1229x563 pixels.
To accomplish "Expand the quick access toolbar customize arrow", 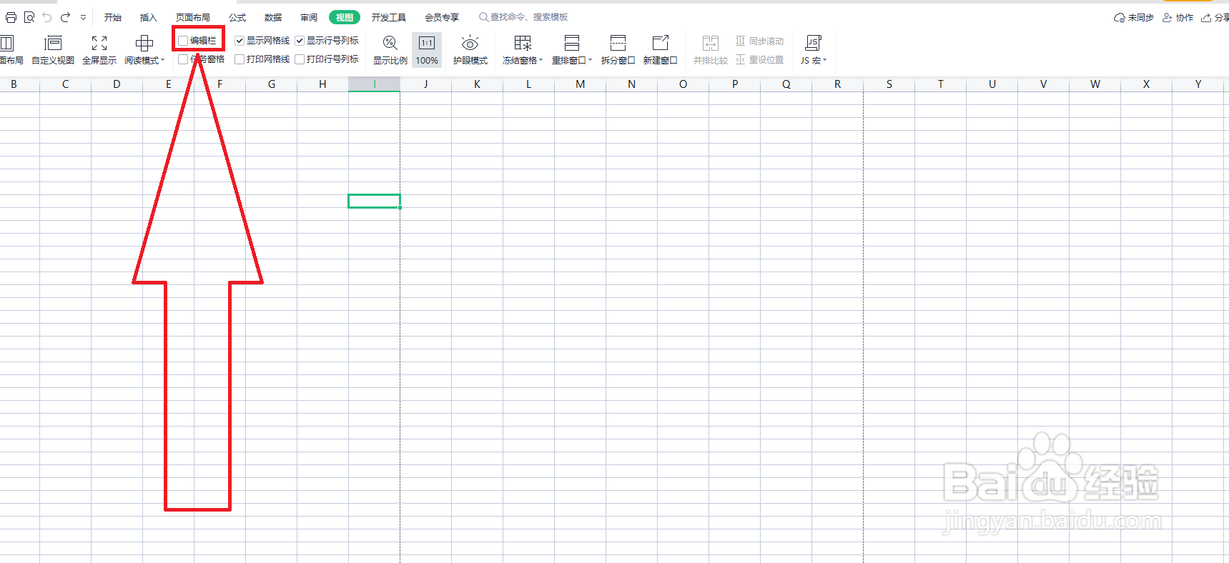I will point(83,17).
